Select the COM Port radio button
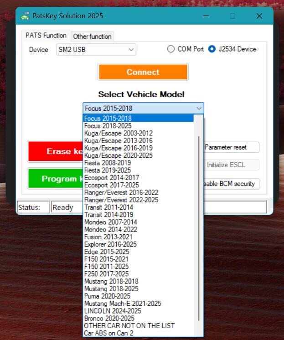This screenshot has height=340, width=284. (171, 49)
